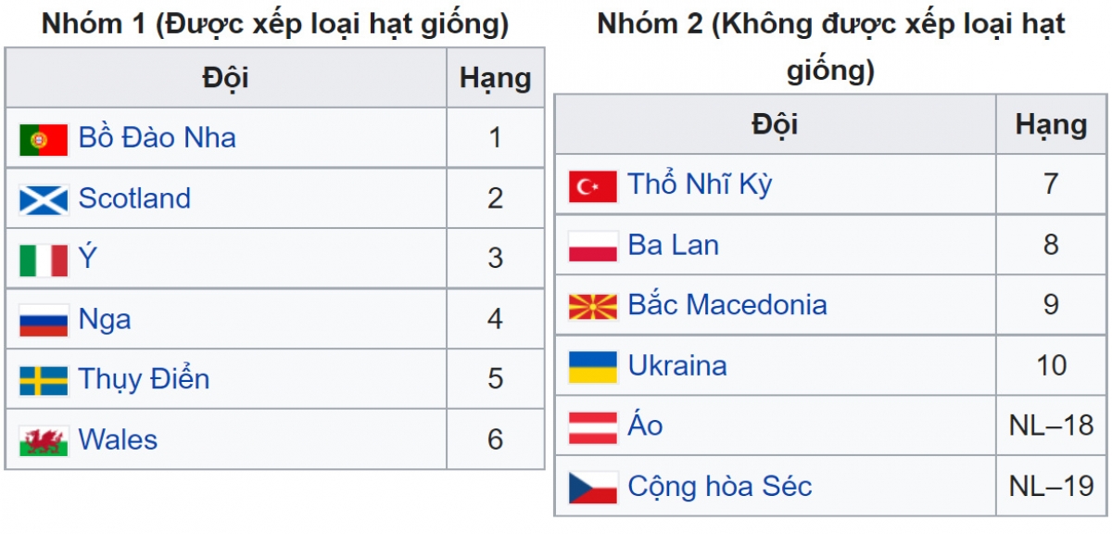Click the North Macedonia flag icon

click(592, 306)
